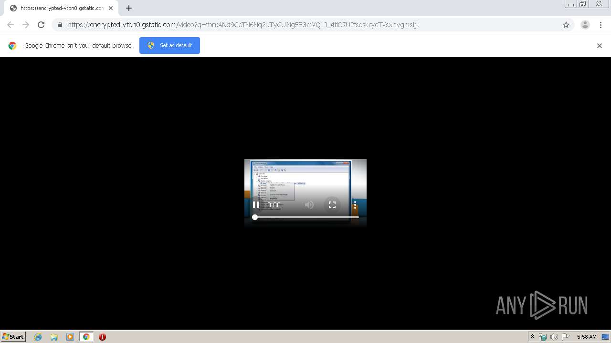Show hidden system tray icons
611x343 pixels.
pos(532,337)
